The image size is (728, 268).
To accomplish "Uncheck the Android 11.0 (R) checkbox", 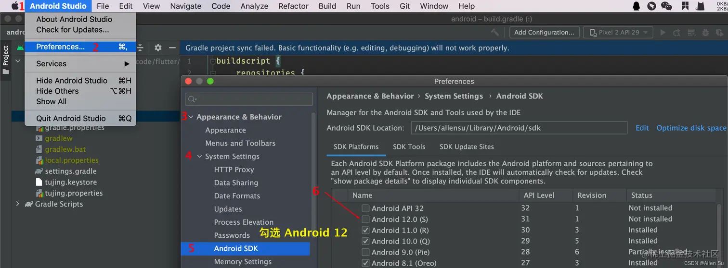I will 365,230.
